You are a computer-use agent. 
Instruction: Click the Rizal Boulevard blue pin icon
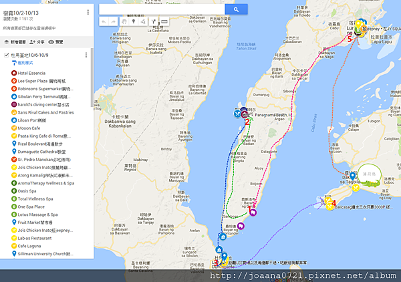pos(14,144)
